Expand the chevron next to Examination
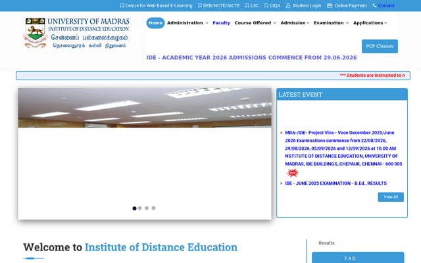The image size is (421, 263). coord(347,23)
